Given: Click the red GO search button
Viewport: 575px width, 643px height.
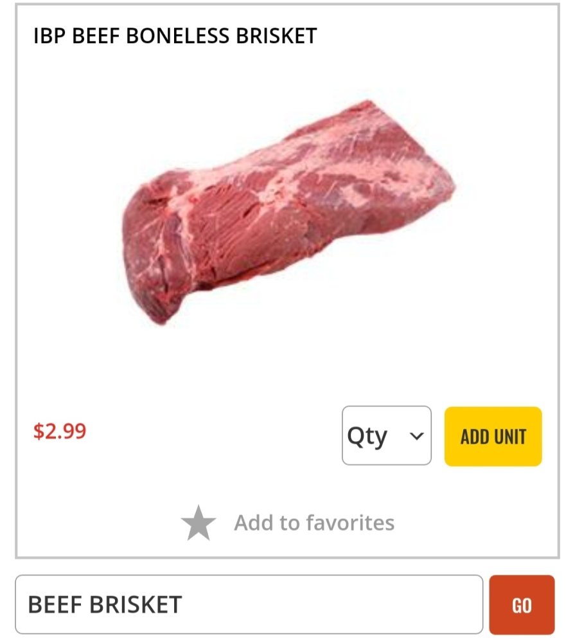Looking at the screenshot, I should [521, 604].
